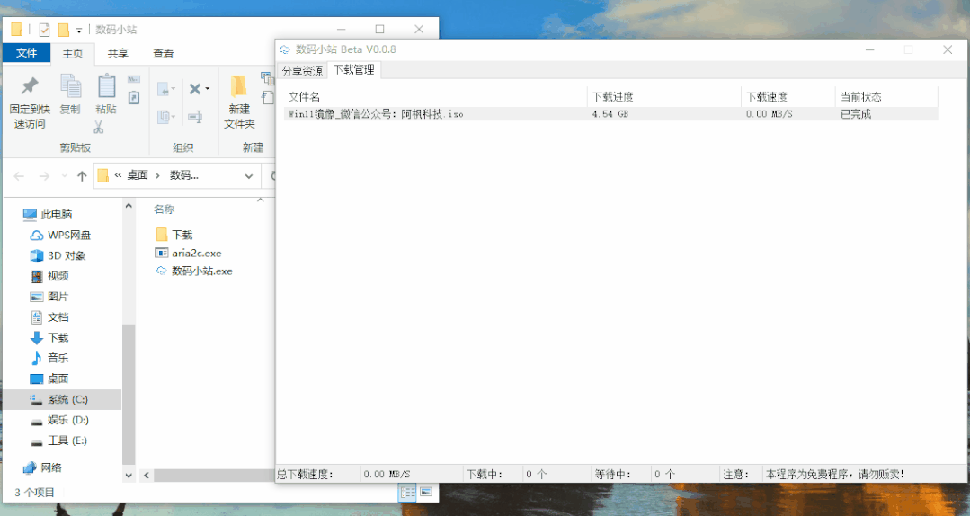Click Pin to Quick Access icon in Explorer ribbon

point(29,86)
